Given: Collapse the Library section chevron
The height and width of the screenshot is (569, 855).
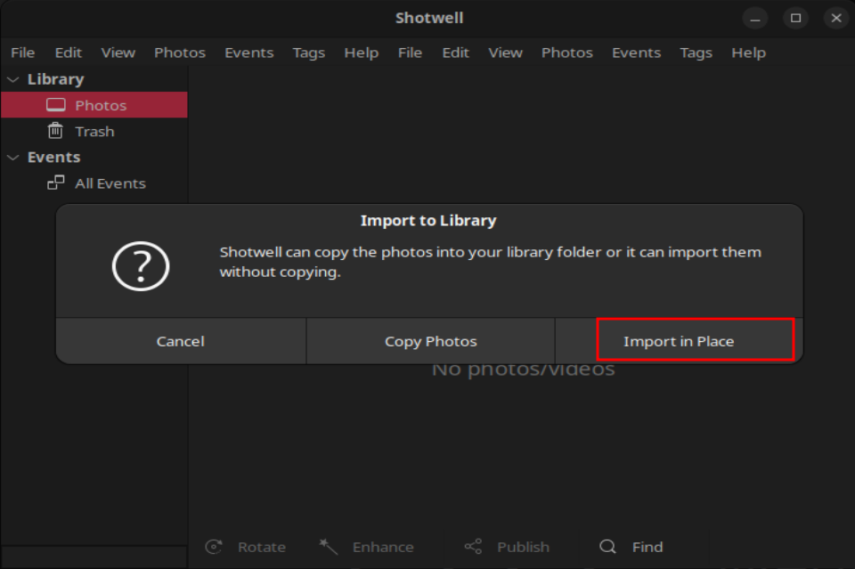Looking at the screenshot, I should click(13, 79).
